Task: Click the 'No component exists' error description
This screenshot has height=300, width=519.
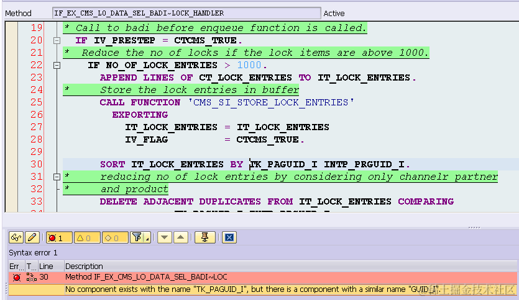Action: [252, 289]
